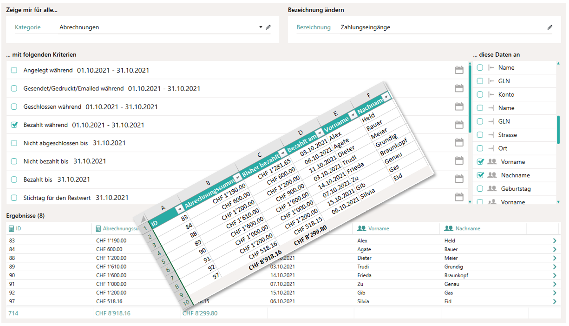Expand result row for Zu Genau
The height and width of the screenshot is (326, 569).
pos(555,284)
